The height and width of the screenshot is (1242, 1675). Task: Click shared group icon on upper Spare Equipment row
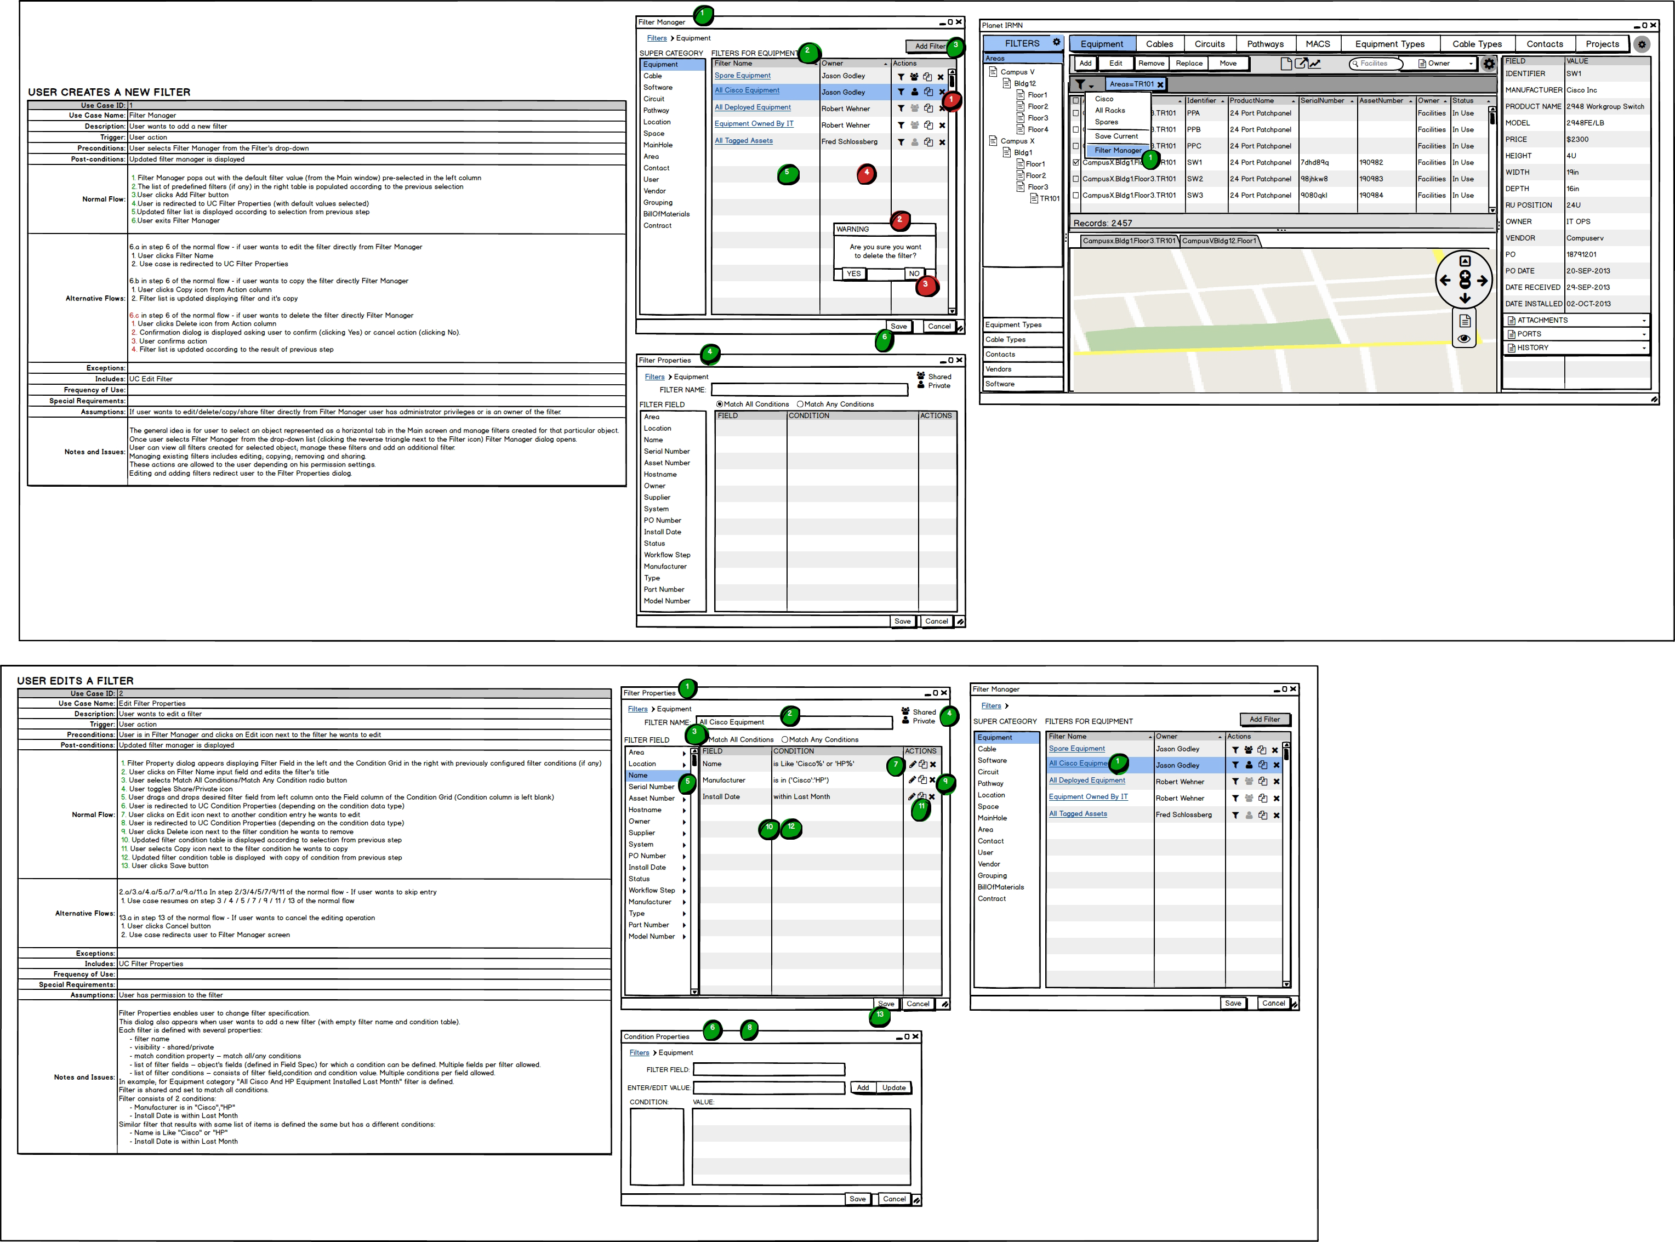pos(914,77)
